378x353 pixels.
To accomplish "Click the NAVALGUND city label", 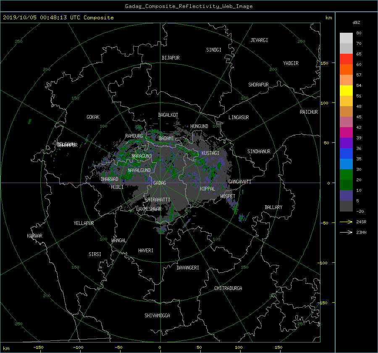I will click(x=139, y=170).
